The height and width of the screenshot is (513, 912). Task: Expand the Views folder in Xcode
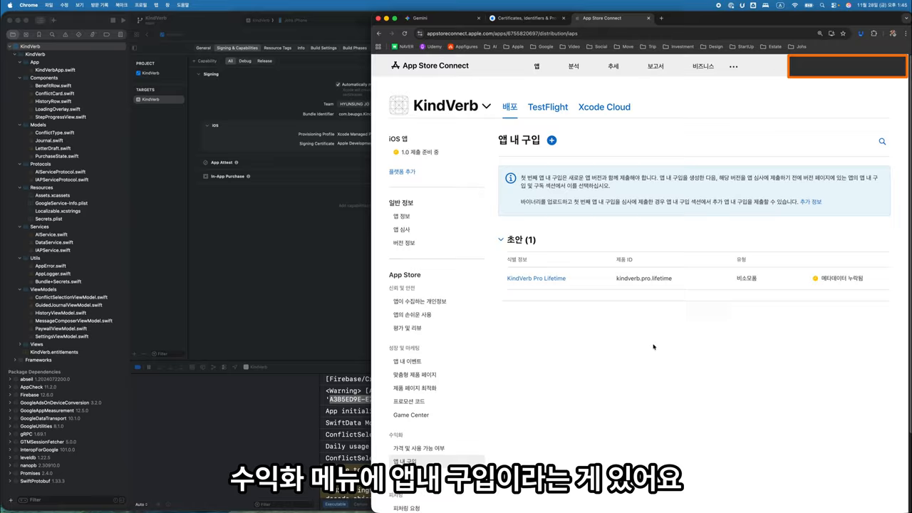tap(20, 344)
